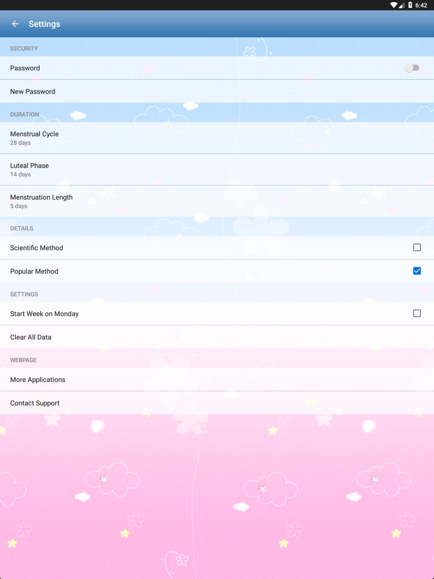
Task: Go back using the arrow icon
Action: 15,24
